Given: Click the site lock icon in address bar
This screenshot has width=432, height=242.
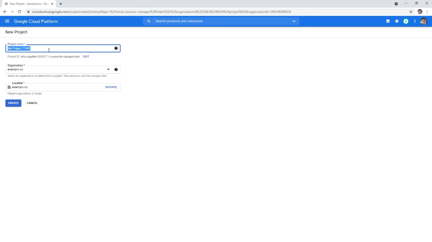Looking at the screenshot, I should coord(28,12).
